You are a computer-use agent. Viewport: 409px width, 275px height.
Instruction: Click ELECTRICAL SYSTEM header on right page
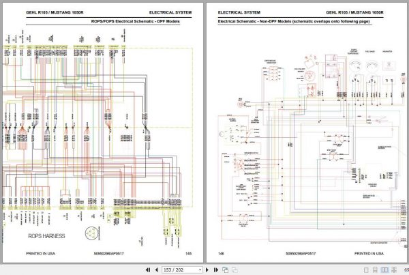pyautogui.click(x=239, y=12)
